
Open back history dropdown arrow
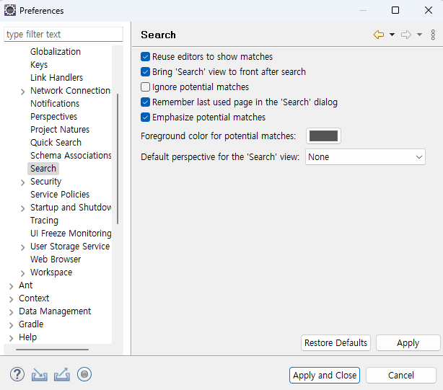(392, 35)
